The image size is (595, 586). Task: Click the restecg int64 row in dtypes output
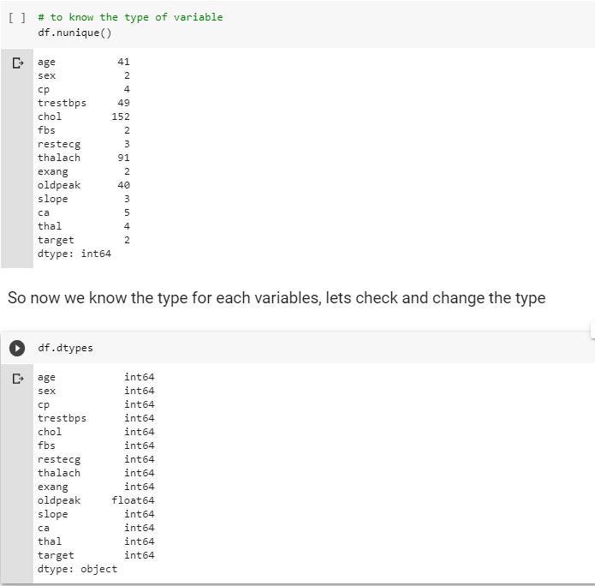tap(95, 459)
